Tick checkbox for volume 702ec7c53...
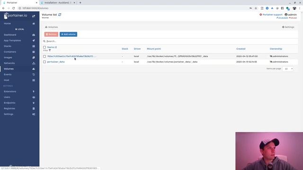 tap(45, 56)
